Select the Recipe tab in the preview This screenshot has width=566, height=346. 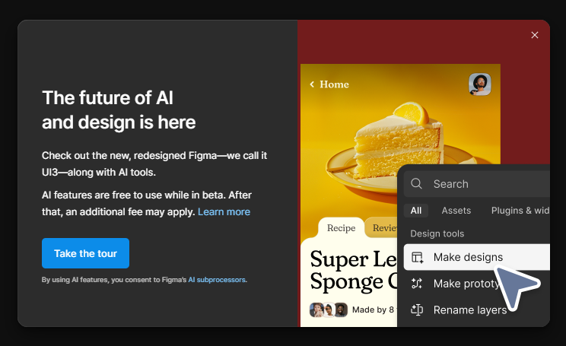pos(341,228)
